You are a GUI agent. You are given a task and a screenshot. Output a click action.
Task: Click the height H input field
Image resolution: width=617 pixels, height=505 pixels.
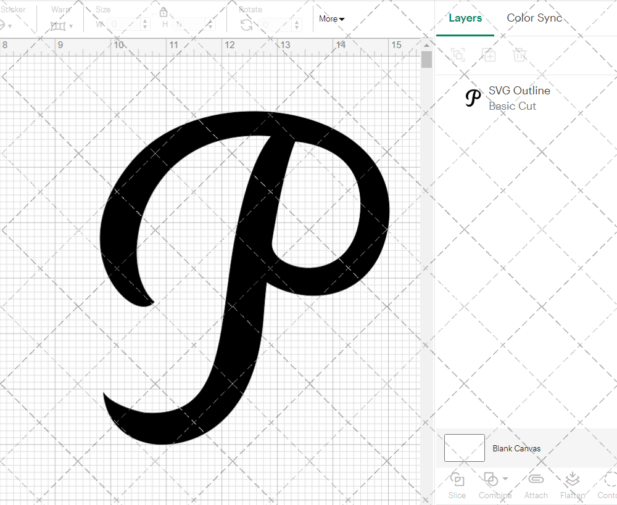click(x=188, y=25)
